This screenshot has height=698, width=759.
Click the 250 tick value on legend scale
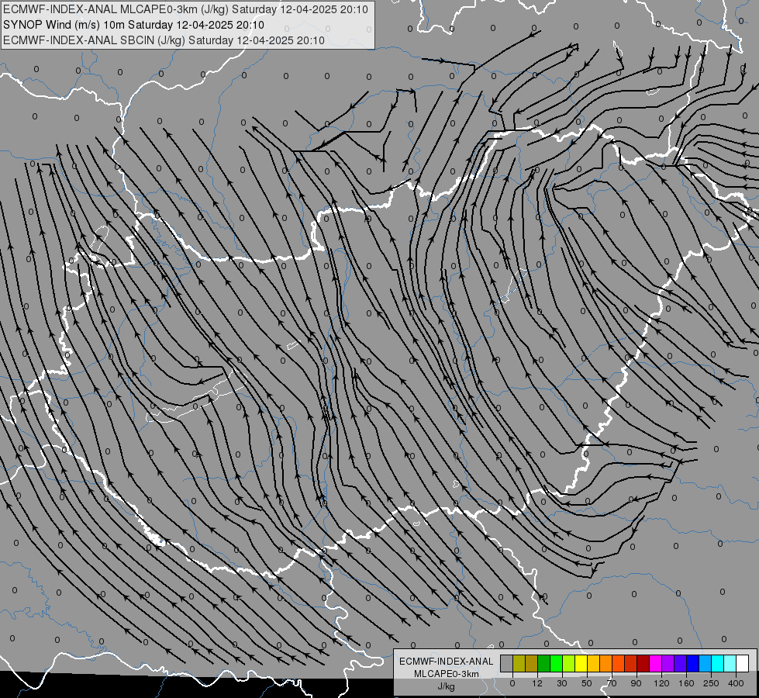pos(711,683)
